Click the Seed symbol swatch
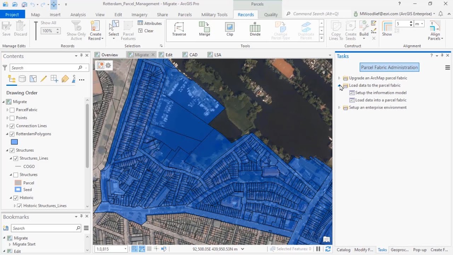Screen dimensions: 453x255 pyautogui.click(x=18, y=189)
